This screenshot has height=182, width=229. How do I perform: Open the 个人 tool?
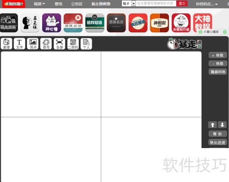(86, 44)
